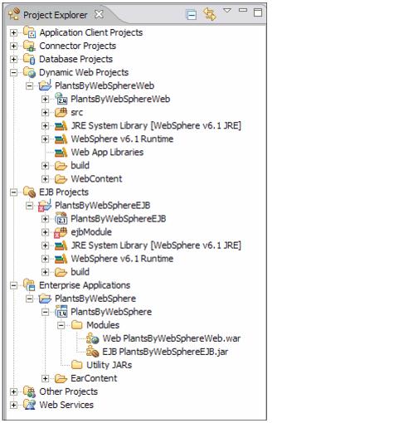Screen dimensions: 394x423
Task: Click the Database Projects folder icon
Action: click(x=29, y=59)
